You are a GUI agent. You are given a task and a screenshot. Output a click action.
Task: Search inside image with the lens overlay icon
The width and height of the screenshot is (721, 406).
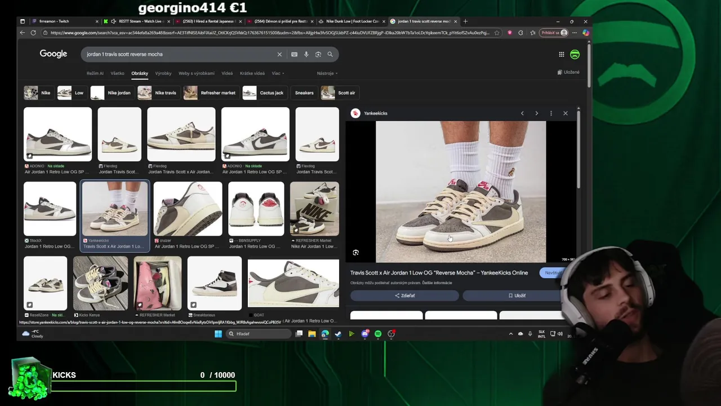point(355,253)
